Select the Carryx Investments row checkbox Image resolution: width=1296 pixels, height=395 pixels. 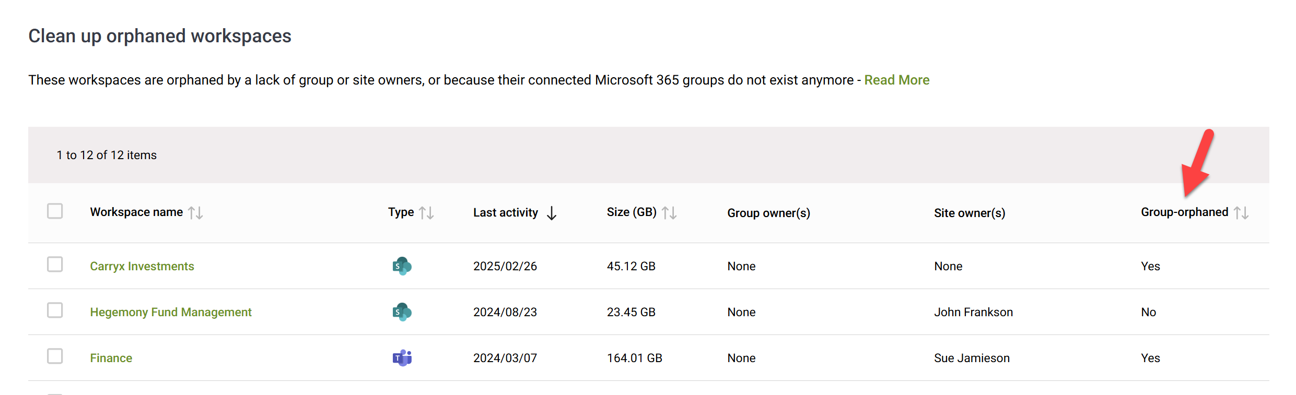[x=55, y=264]
